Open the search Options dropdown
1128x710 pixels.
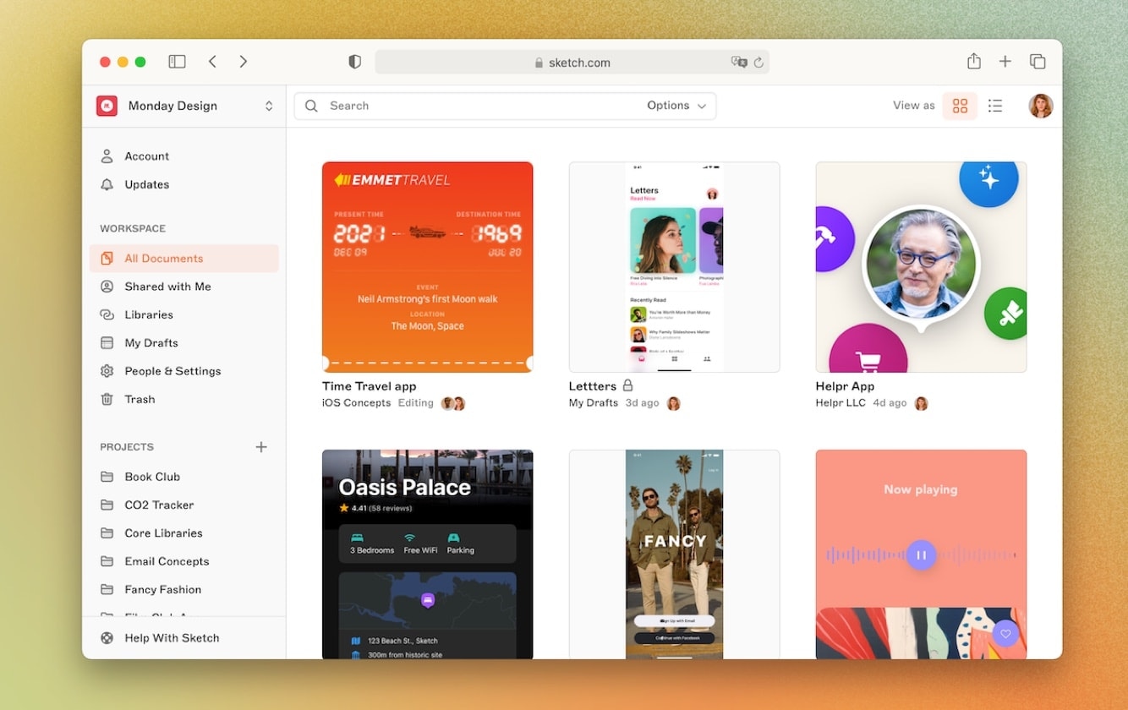coord(676,106)
